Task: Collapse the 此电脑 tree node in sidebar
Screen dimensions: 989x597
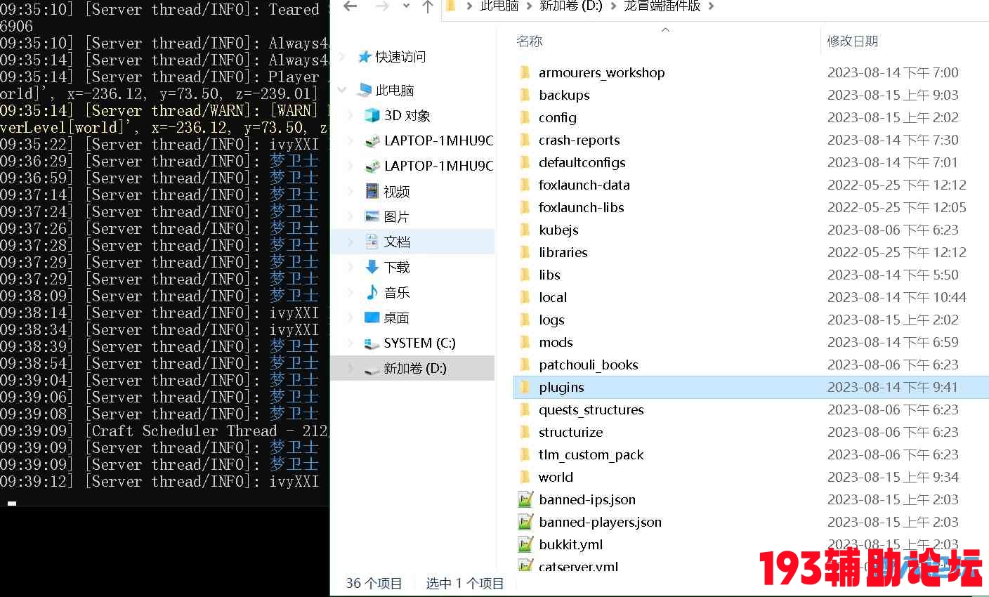Action: pyautogui.click(x=343, y=90)
